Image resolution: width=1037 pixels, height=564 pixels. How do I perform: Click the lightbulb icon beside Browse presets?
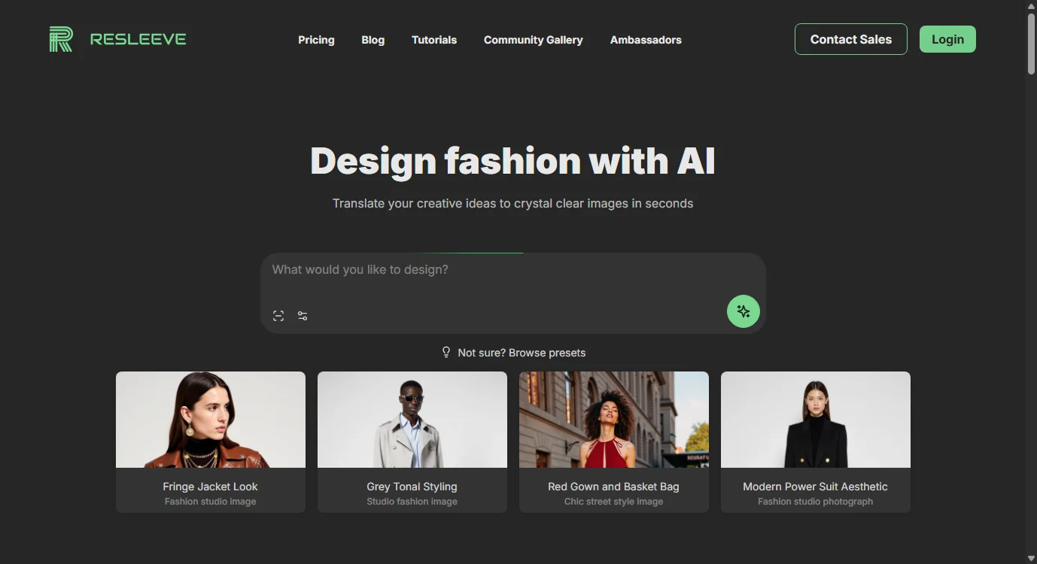pos(446,352)
